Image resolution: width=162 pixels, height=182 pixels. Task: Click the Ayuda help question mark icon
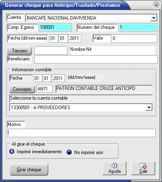coord(115,166)
